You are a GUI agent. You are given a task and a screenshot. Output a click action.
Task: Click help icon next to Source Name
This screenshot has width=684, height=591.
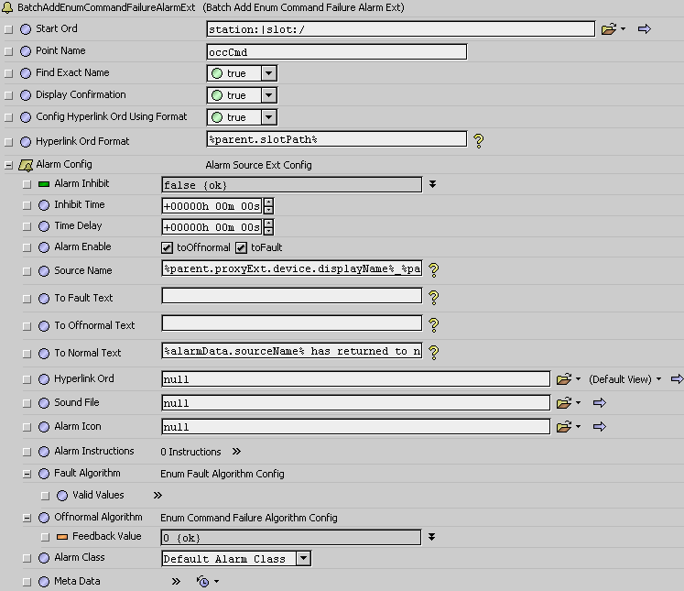pos(434,270)
